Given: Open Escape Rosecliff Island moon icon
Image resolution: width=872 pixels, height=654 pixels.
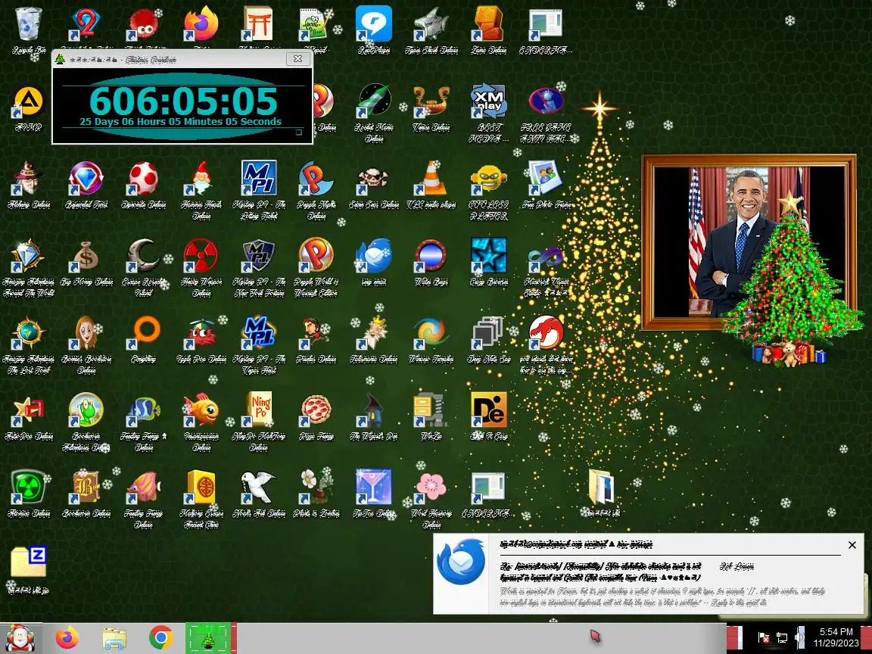Looking at the screenshot, I should tap(144, 257).
